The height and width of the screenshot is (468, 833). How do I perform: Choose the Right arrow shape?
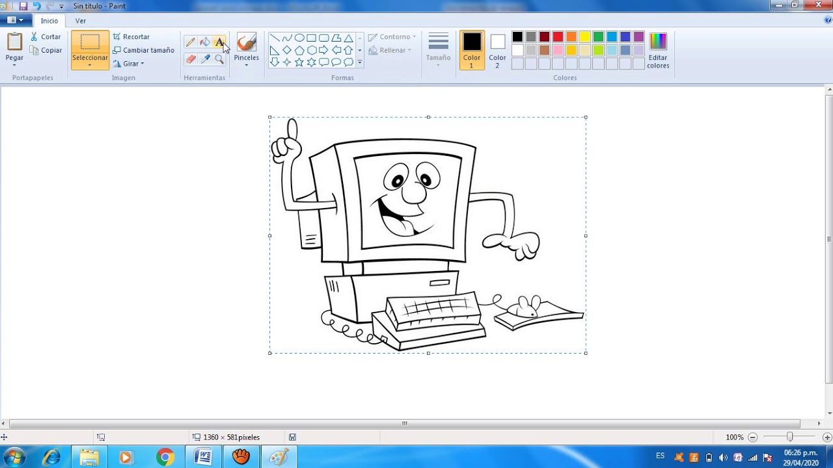[323, 50]
